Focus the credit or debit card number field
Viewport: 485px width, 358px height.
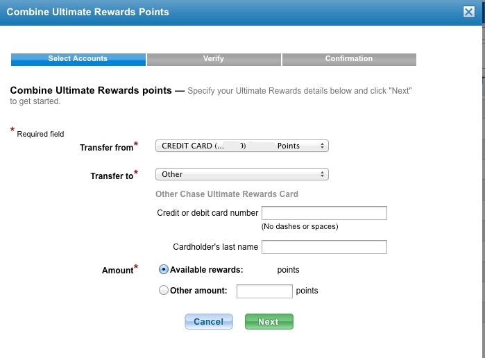[324, 213]
